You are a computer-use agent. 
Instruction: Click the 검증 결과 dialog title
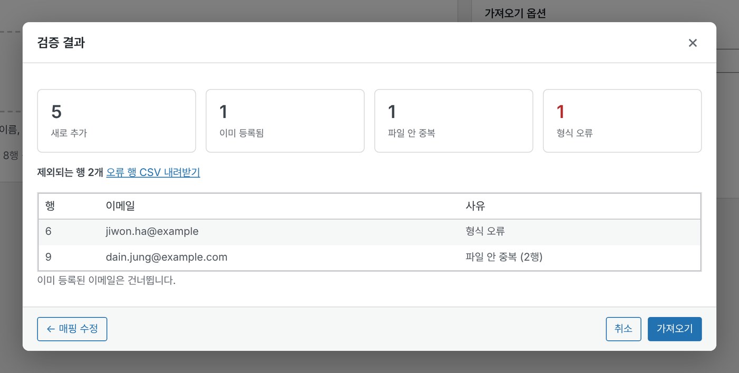[x=61, y=43]
